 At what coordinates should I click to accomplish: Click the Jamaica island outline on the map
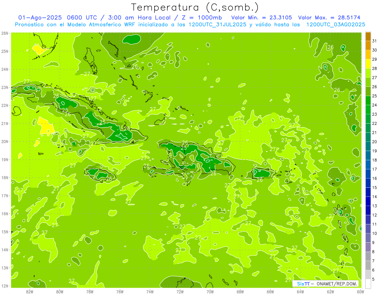coord(100,175)
